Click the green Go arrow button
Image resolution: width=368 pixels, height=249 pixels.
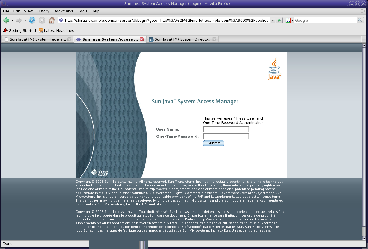coord(279,20)
